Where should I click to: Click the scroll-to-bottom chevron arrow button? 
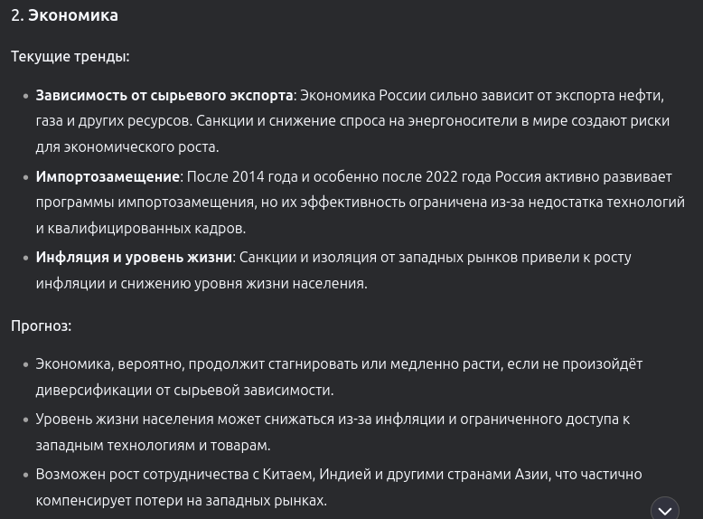pyautogui.click(x=665, y=510)
